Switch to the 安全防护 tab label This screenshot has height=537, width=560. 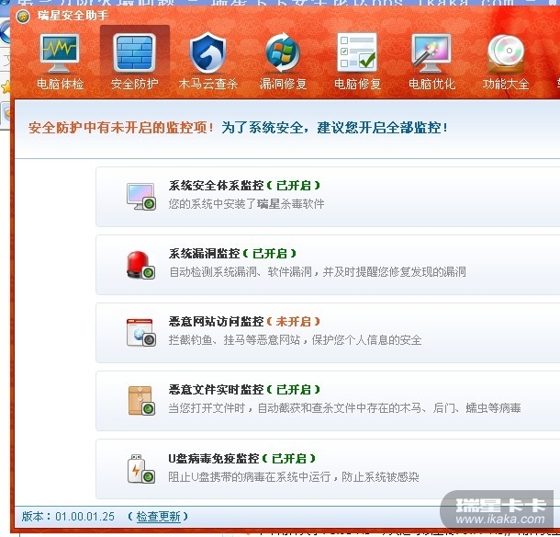[134, 84]
